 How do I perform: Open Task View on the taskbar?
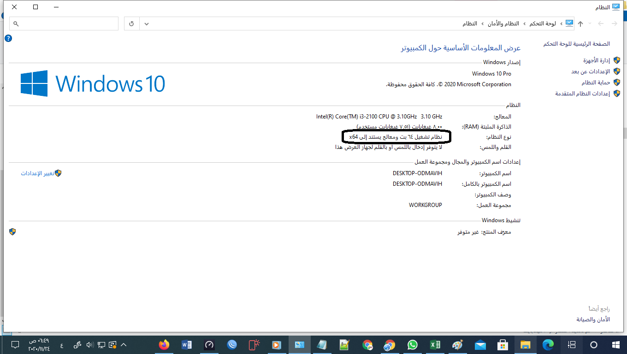[572, 345]
